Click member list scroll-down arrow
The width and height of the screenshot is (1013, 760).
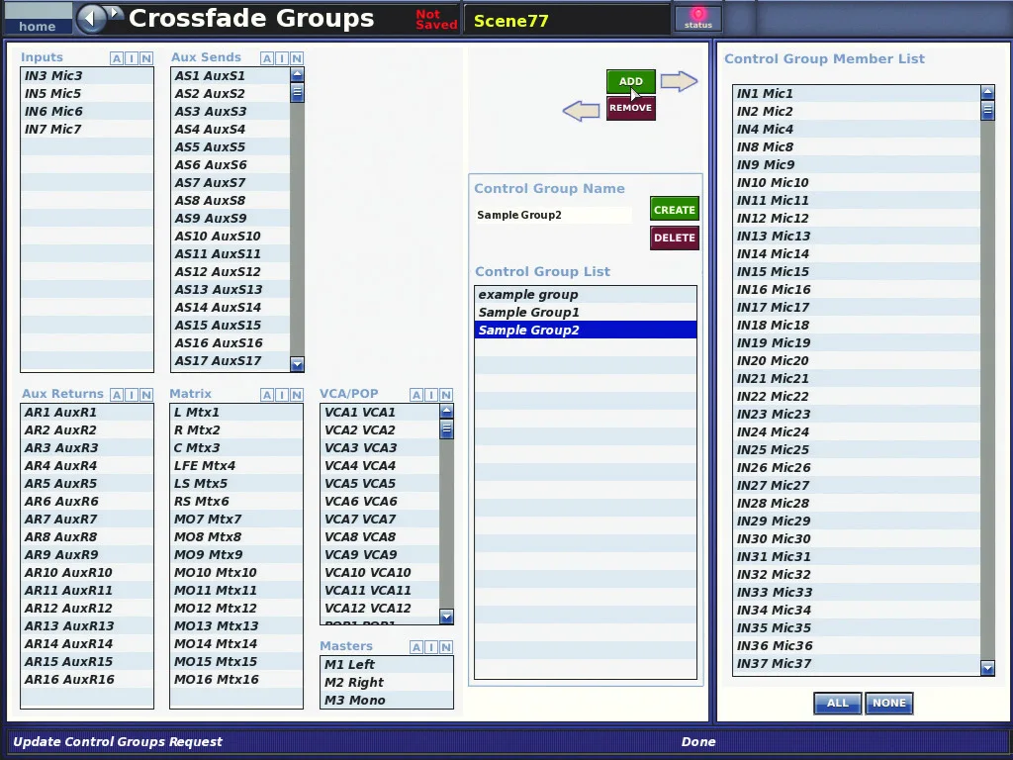coord(987,668)
